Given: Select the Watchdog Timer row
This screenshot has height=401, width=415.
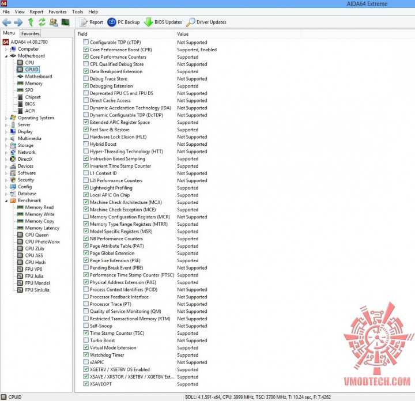Looking at the screenshot, I should coord(141,355).
